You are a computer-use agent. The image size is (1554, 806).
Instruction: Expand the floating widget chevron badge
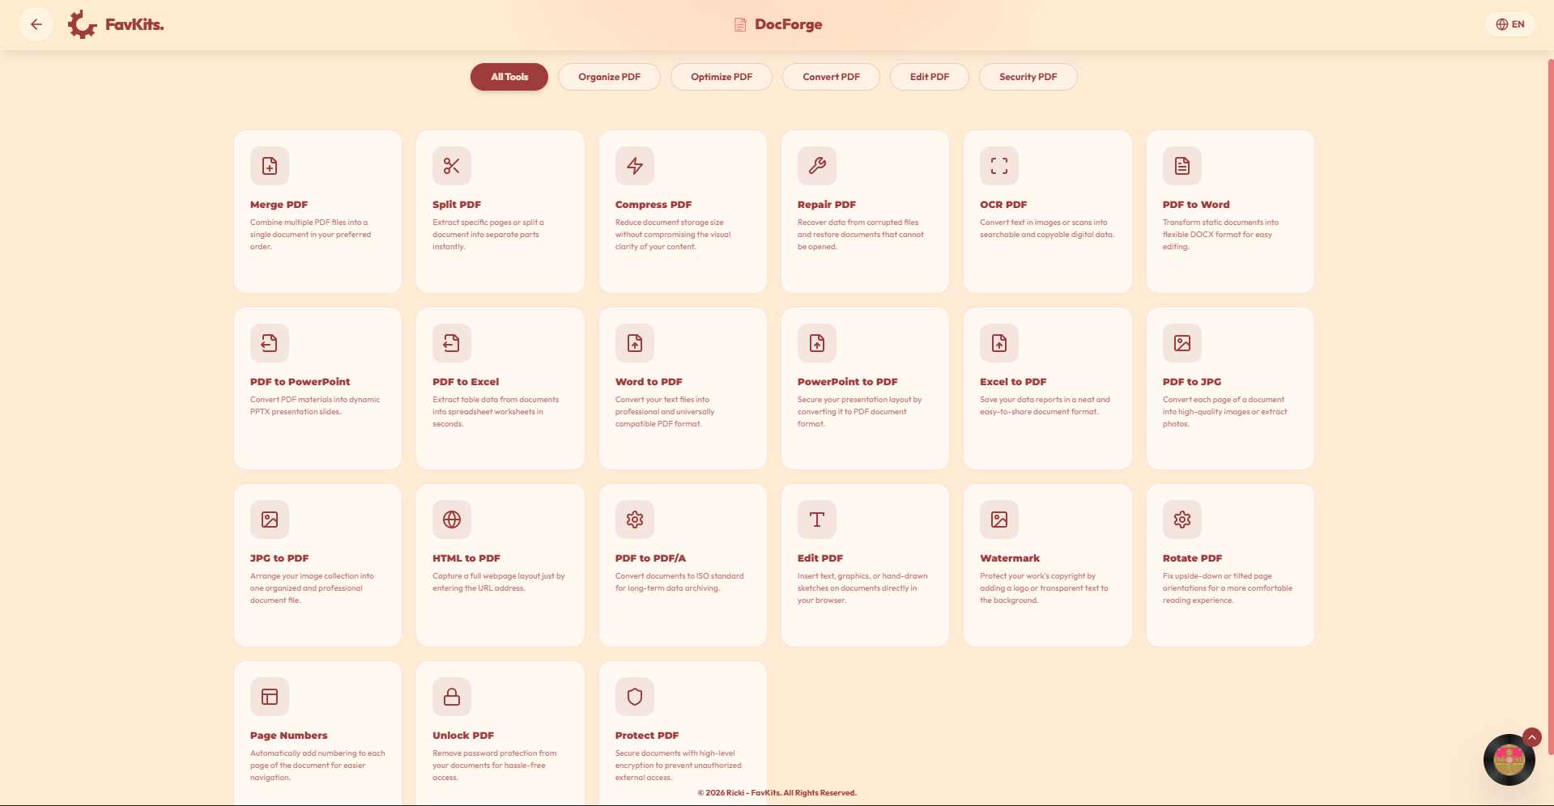click(1531, 737)
